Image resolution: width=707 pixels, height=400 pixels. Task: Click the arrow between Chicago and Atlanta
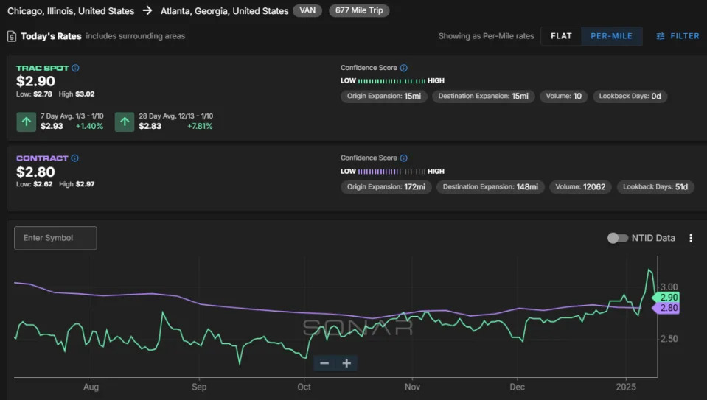[147, 10]
